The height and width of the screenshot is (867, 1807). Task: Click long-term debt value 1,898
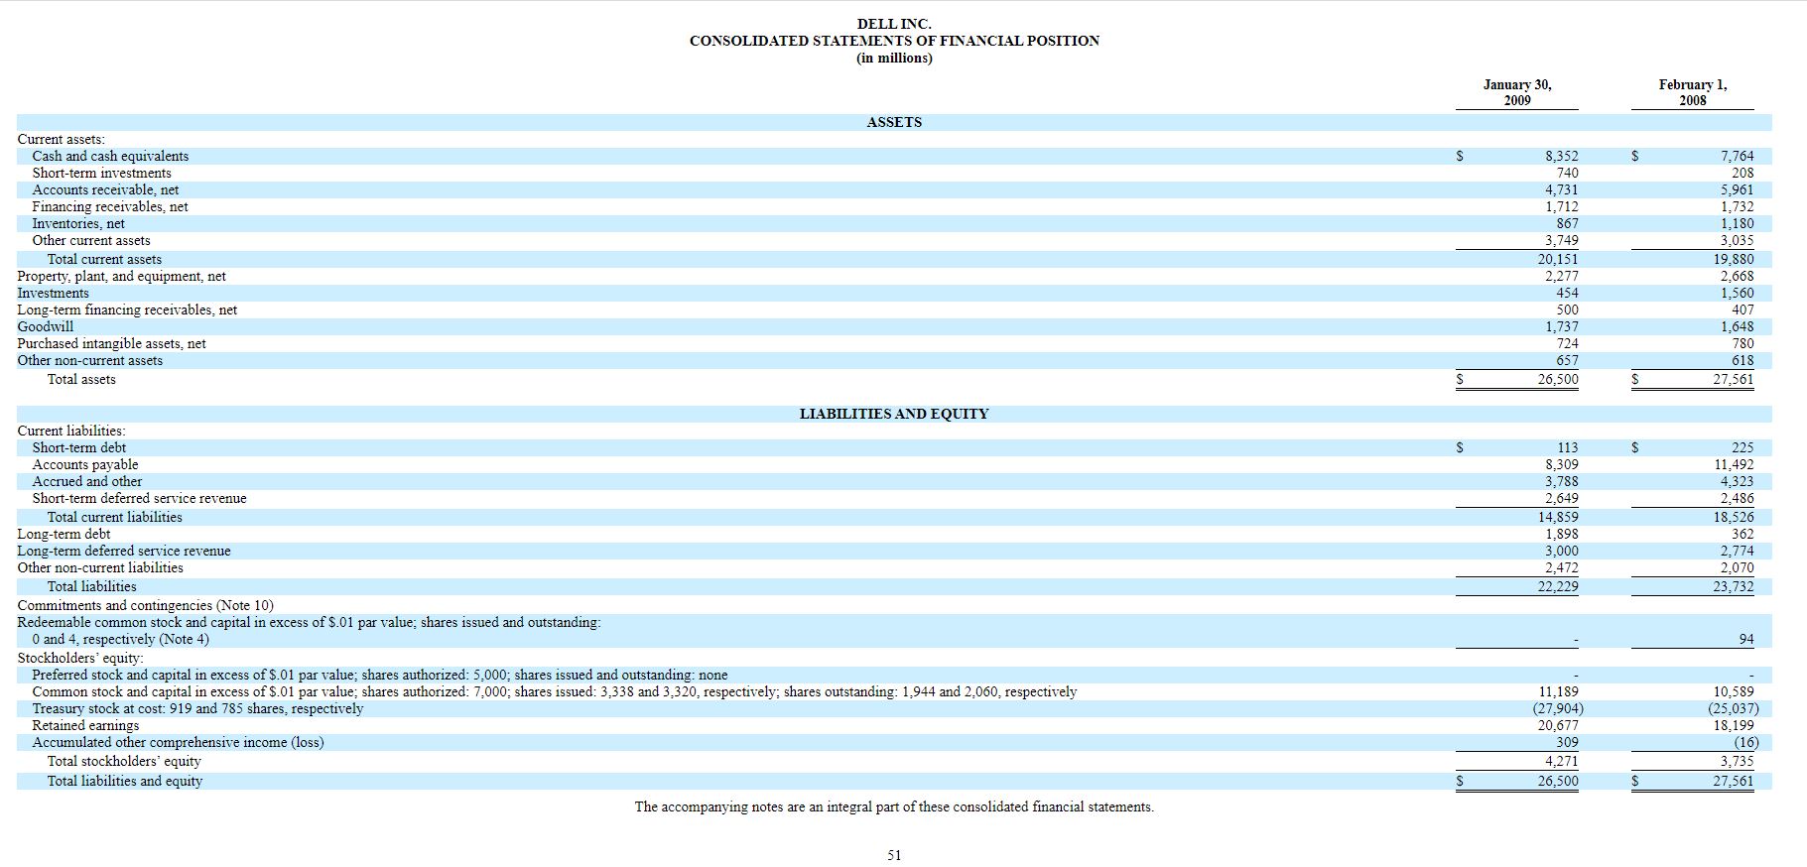1562,534
